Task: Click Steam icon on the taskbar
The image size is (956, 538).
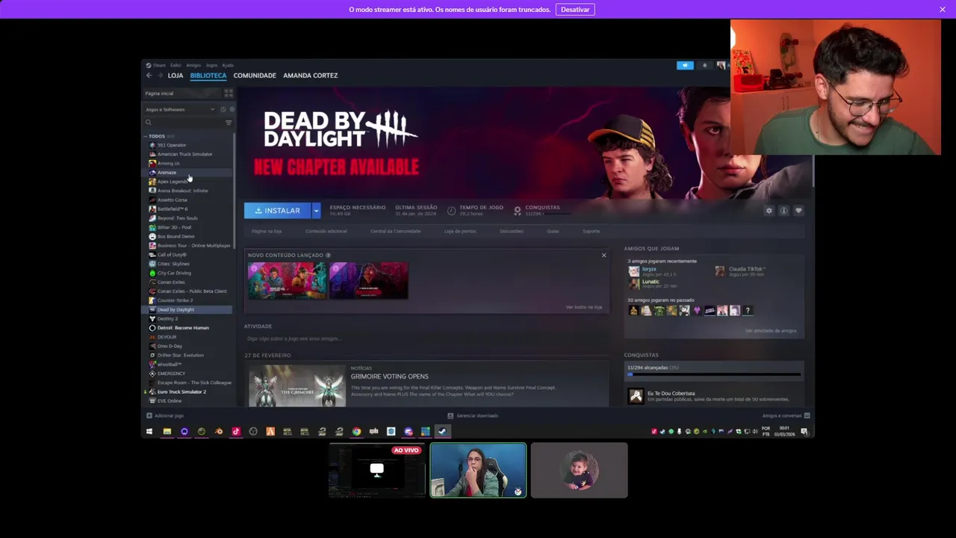Action: click(x=442, y=431)
